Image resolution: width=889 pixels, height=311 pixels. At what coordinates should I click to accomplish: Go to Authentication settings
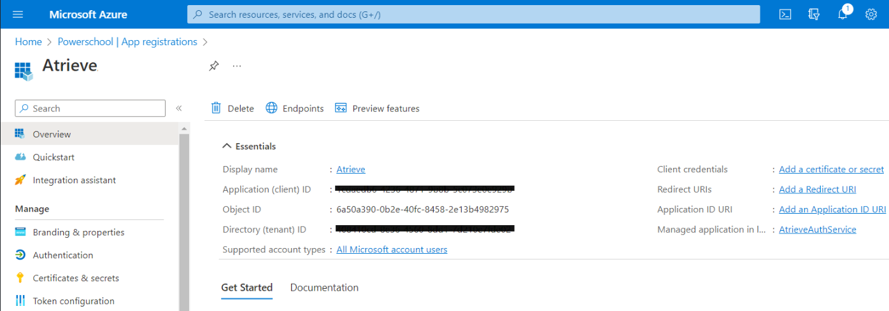coord(63,255)
